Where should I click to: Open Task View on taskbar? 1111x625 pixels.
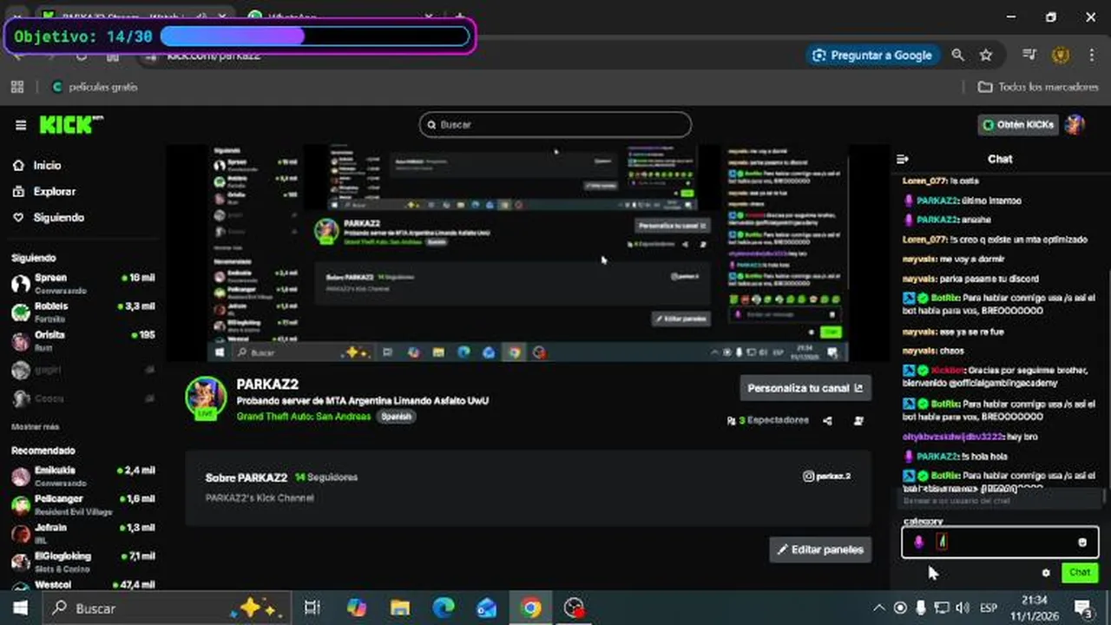coord(312,609)
